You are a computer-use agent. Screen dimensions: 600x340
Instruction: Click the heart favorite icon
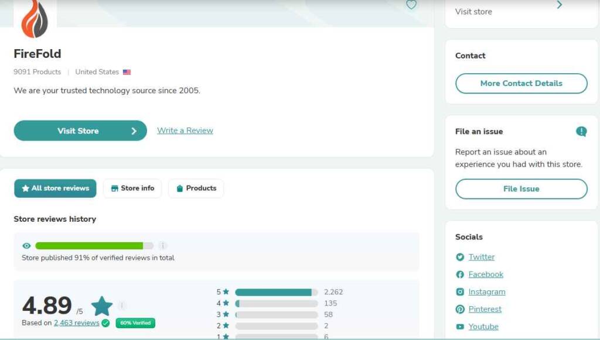(x=411, y=5)
